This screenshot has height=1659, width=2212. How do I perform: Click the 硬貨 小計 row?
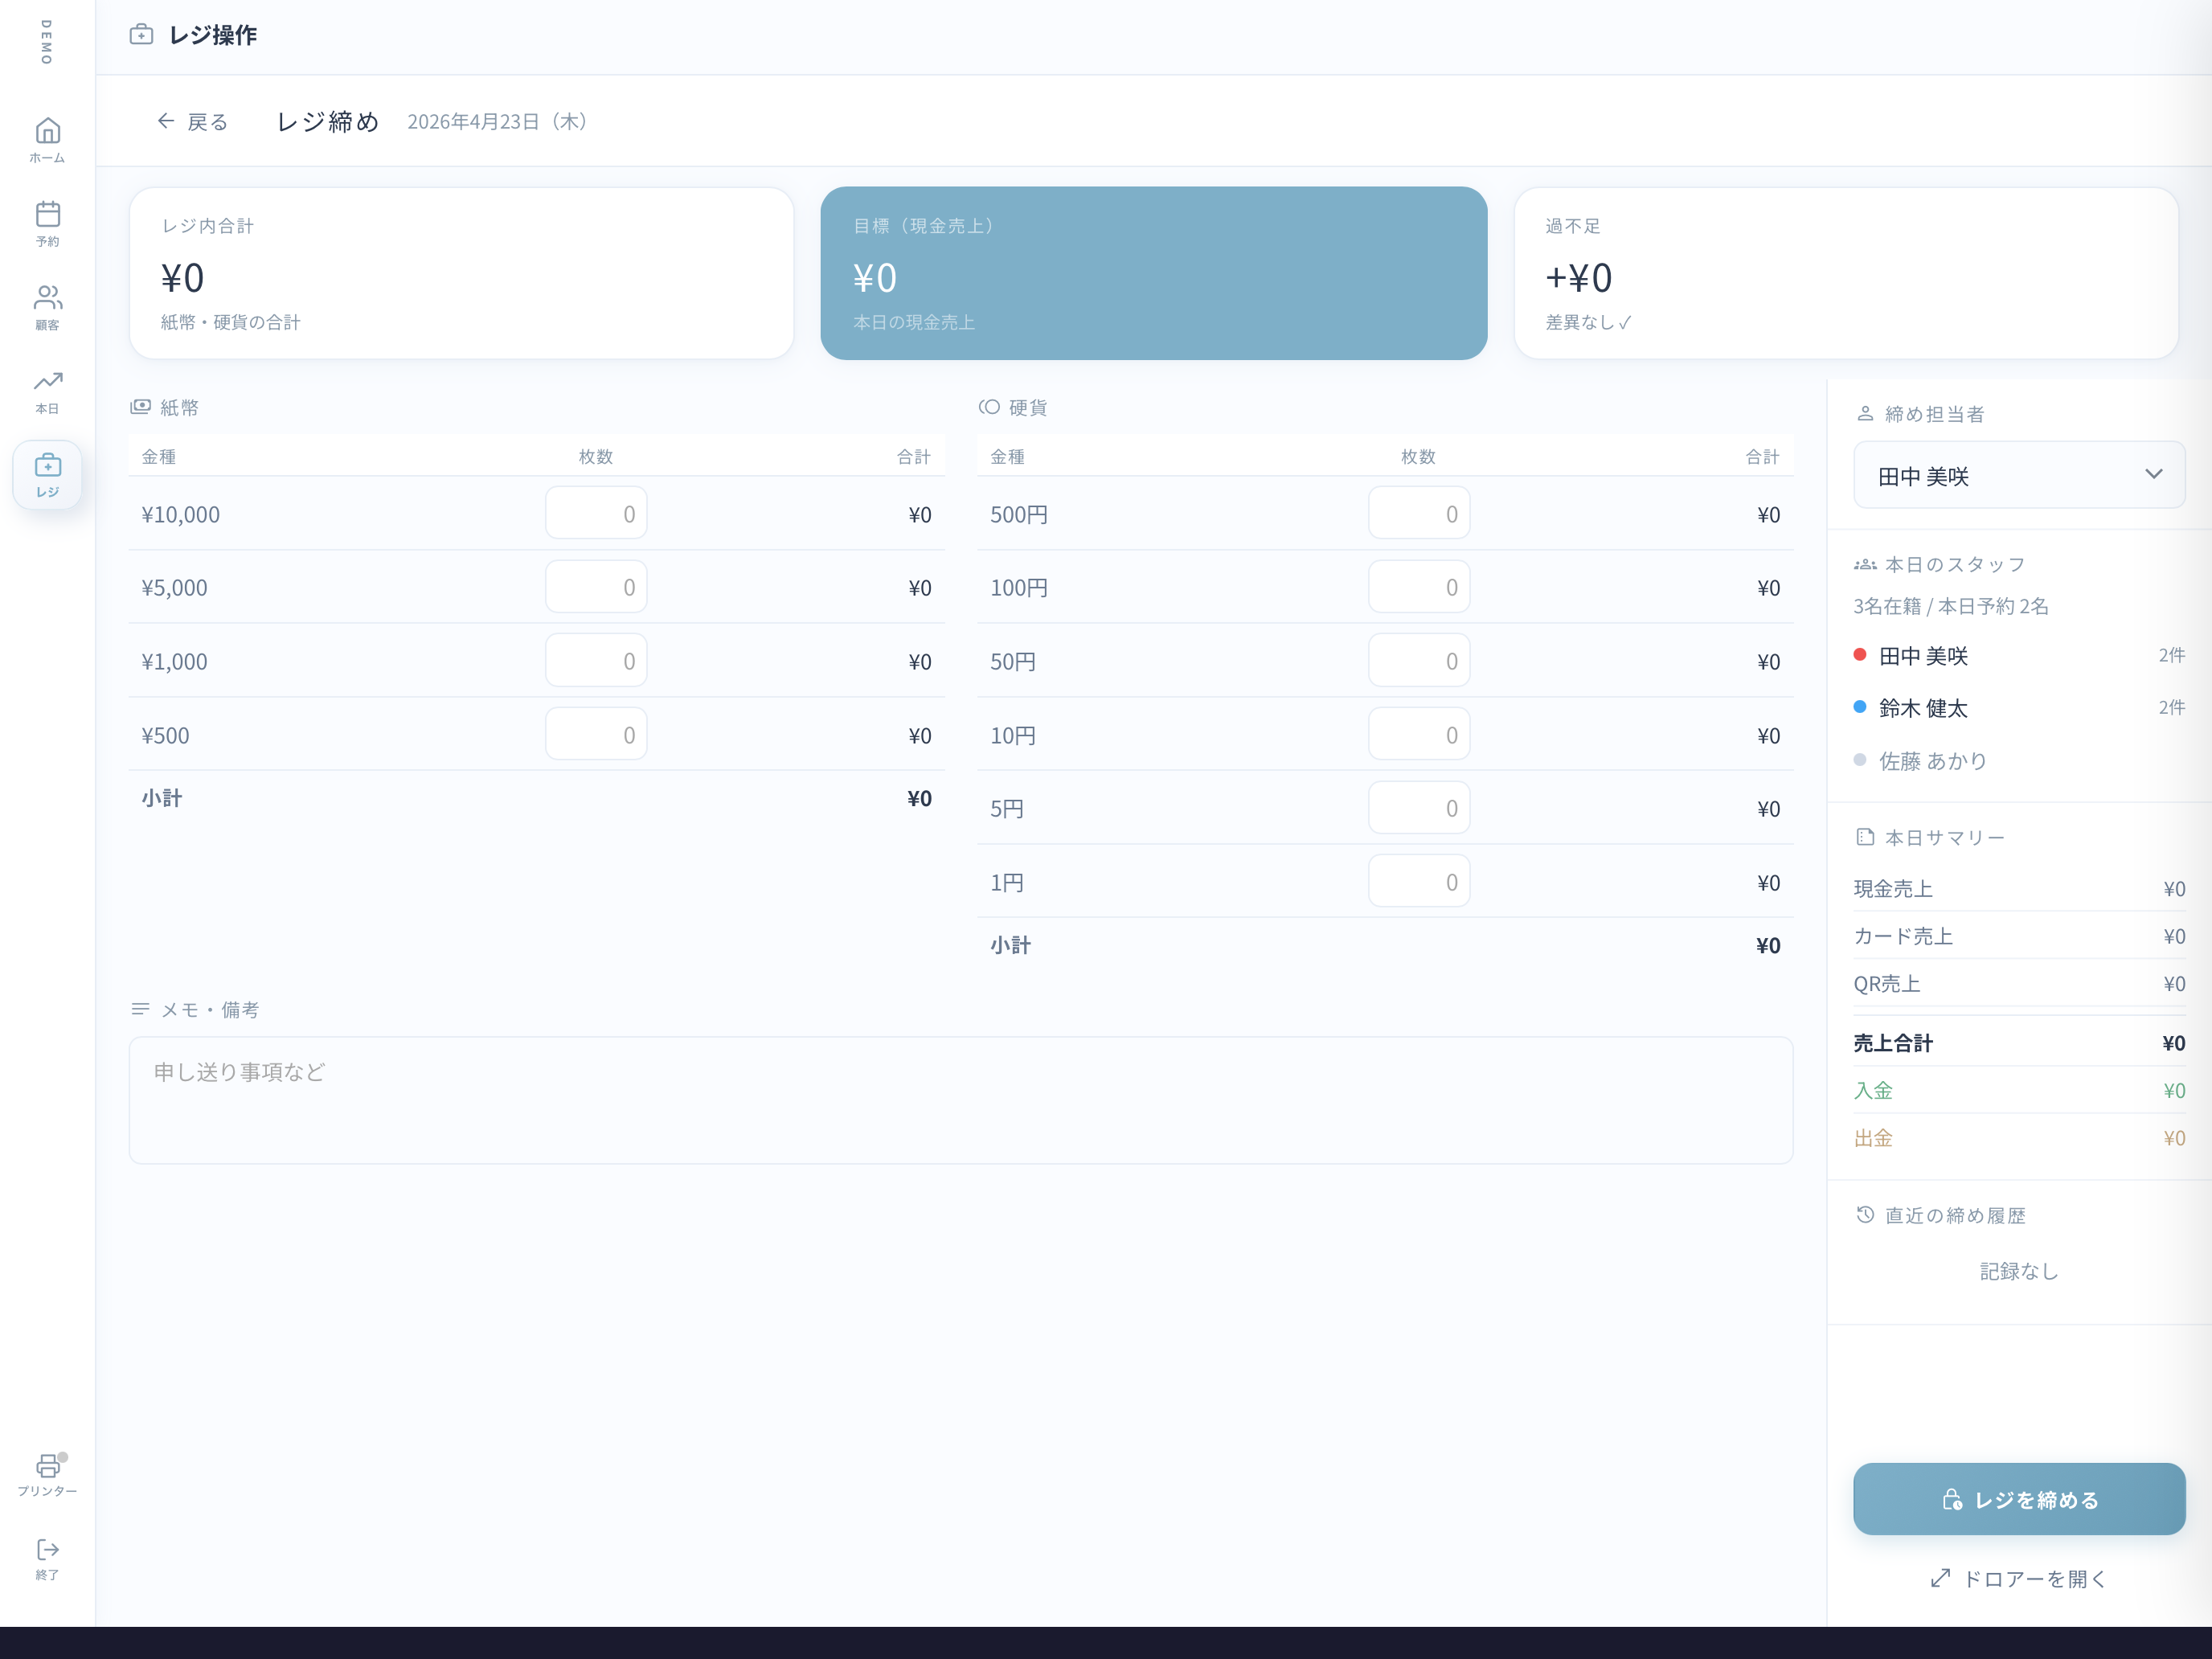[1385, 945]
